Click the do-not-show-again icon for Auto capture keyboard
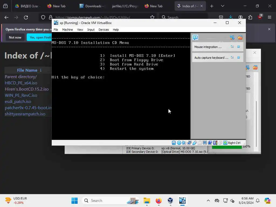276x207 pixels. (x=232, y=58)
